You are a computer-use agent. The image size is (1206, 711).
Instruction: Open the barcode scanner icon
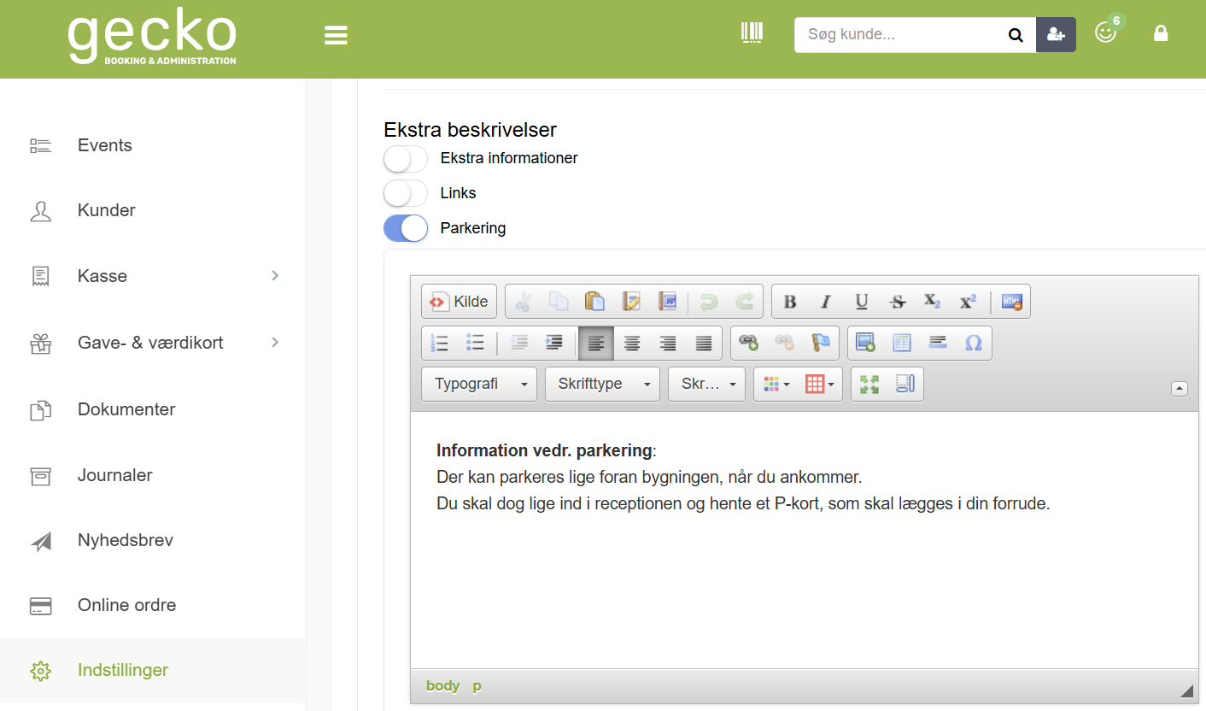tap(752, 32)
